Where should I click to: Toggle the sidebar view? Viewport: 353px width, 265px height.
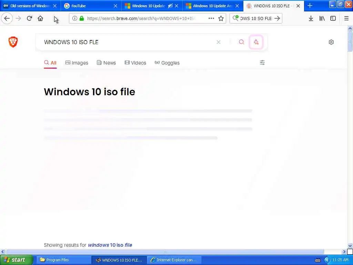(333, 18)
